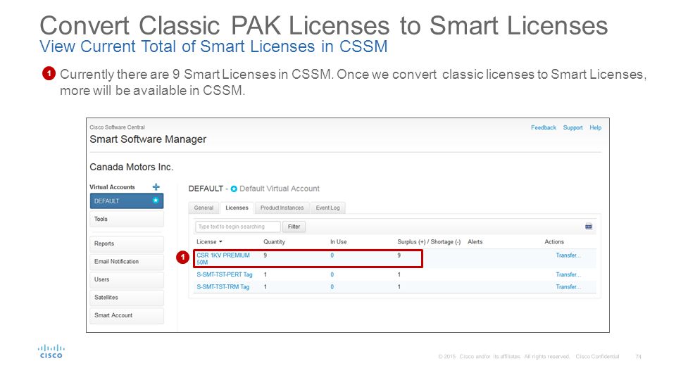
Task: Click Transfer for CSR 1KV PREMIUM 50M
Action: click(x=568, y=255)
